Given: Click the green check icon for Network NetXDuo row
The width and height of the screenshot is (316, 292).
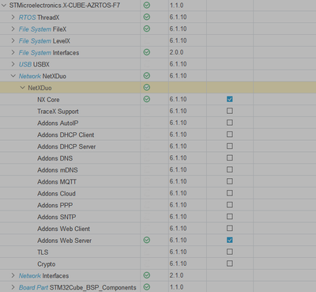Looking at the screenshot, I should 147,76.
